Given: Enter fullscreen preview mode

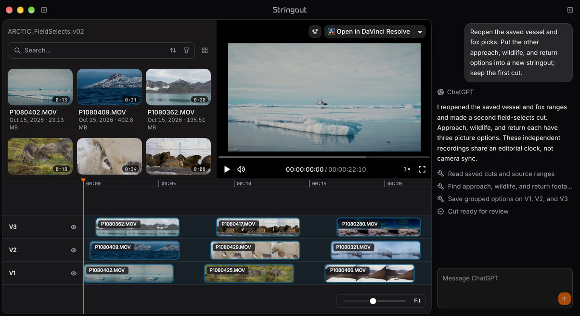Looking at the screenshot, I should pyautogui.click(x=422, y=169).
